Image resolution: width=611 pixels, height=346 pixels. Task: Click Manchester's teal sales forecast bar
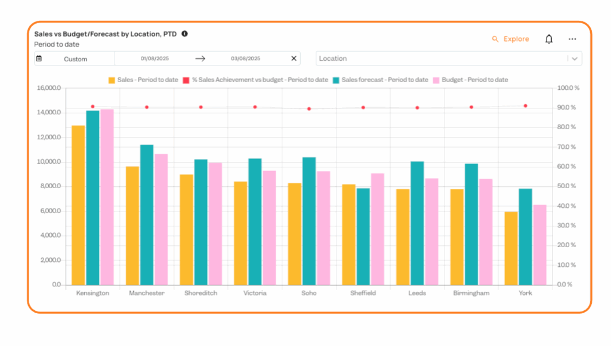pos(147,214)
